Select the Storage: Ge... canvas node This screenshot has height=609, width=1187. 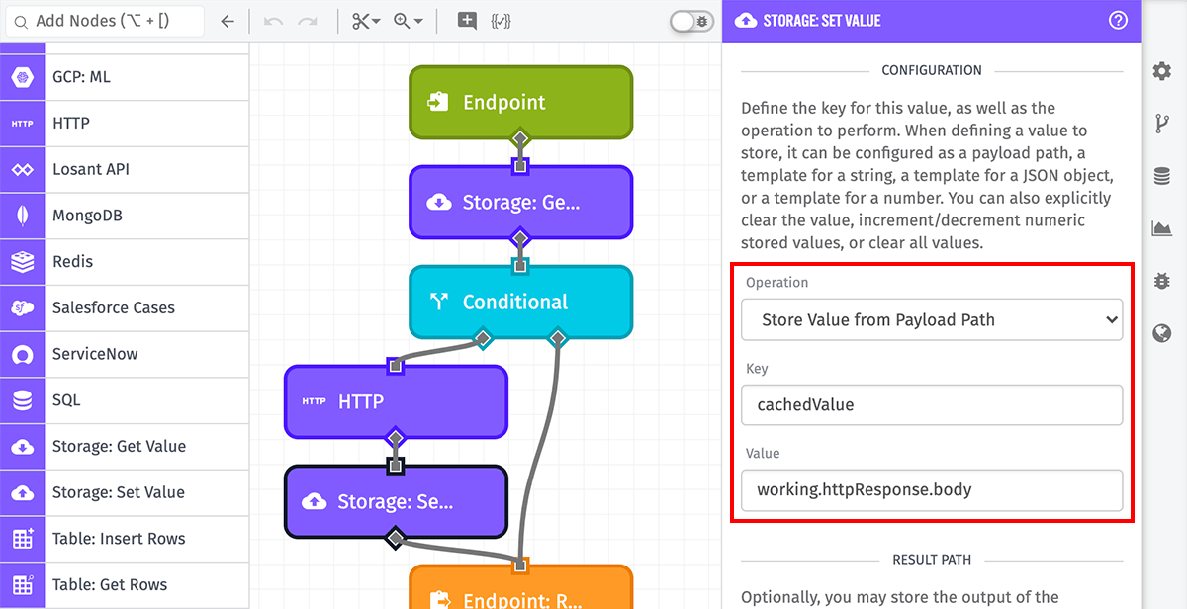[520, 203]
